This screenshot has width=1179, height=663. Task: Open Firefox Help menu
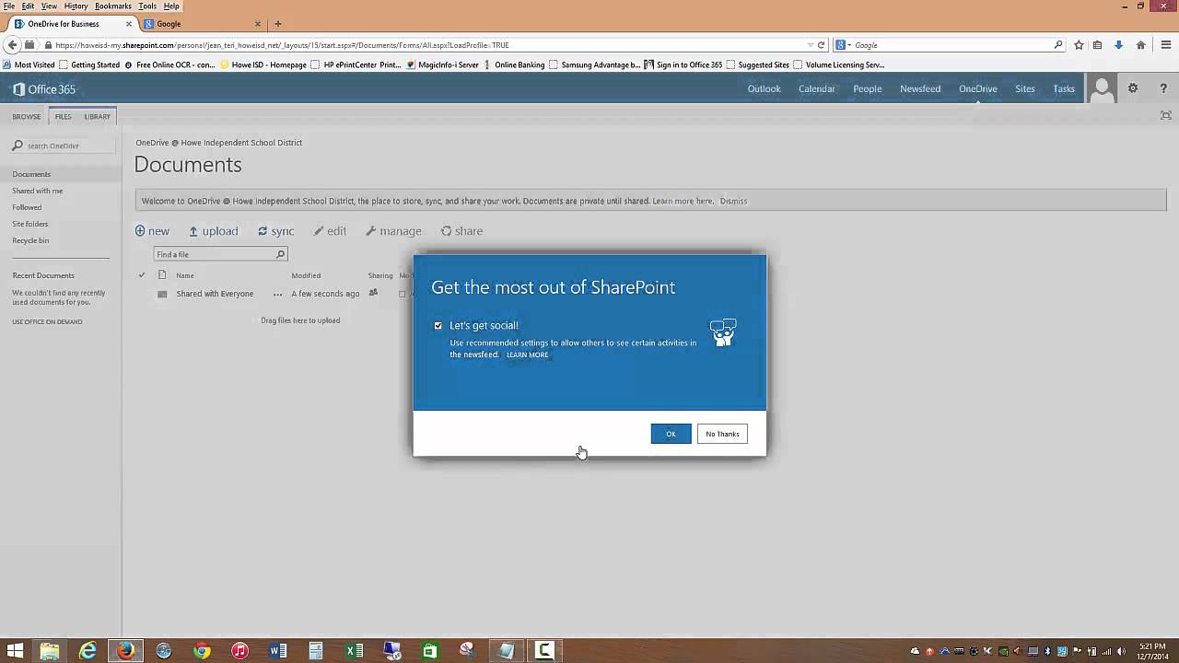171,6
